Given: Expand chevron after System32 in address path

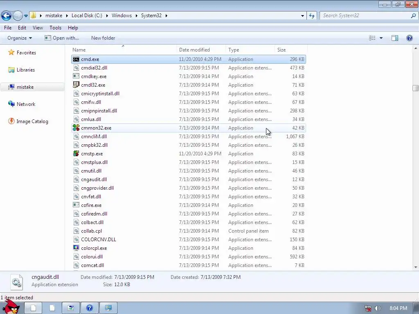Looking at the screenshot, I should click(x=166, y=16).
